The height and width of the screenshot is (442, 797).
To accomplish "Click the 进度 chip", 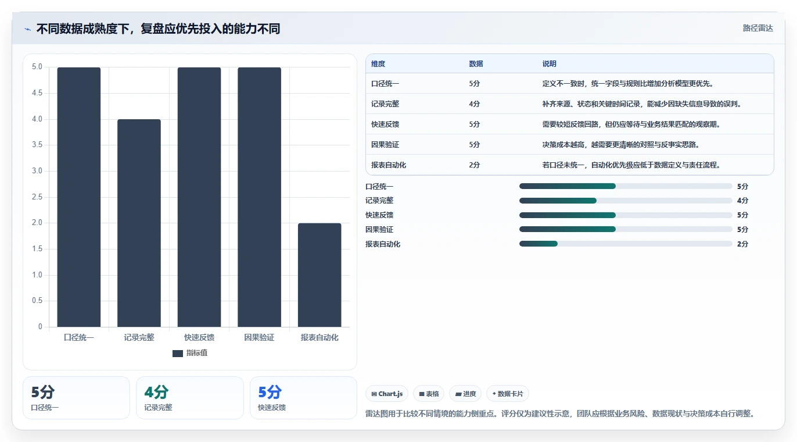I will pyautogui.click(x=465, y=394).
